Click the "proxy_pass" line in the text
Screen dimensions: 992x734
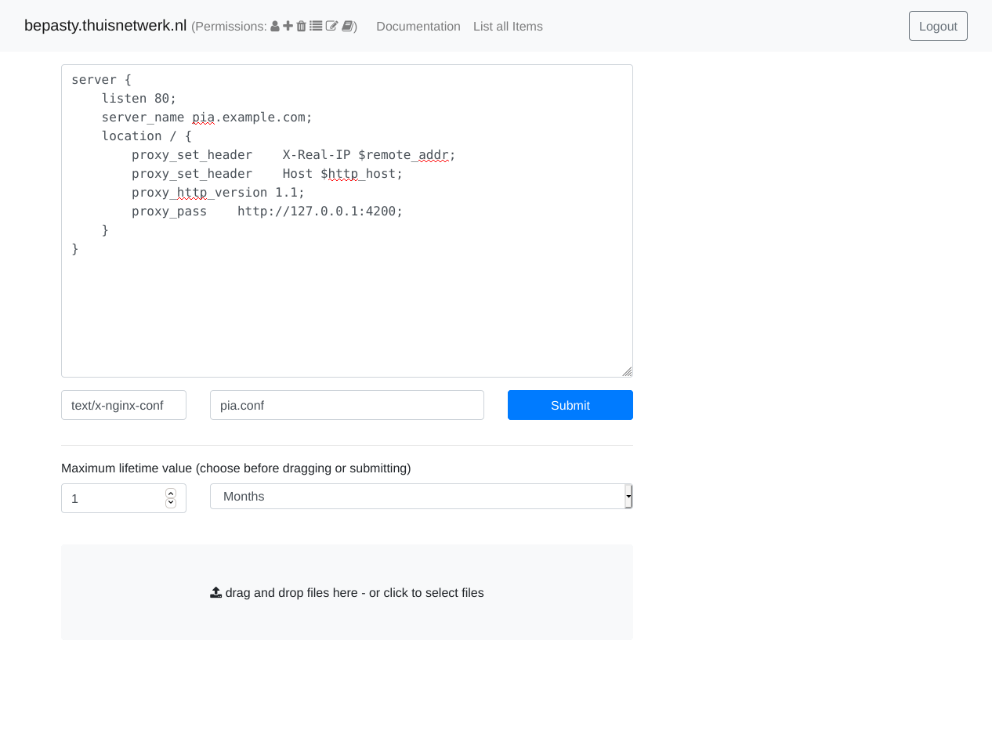tap(267, 212)
